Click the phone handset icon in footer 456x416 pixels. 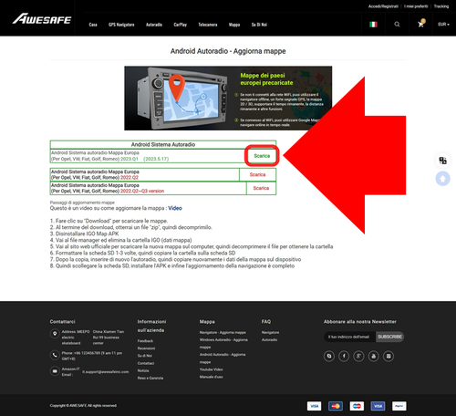(55, 355)
